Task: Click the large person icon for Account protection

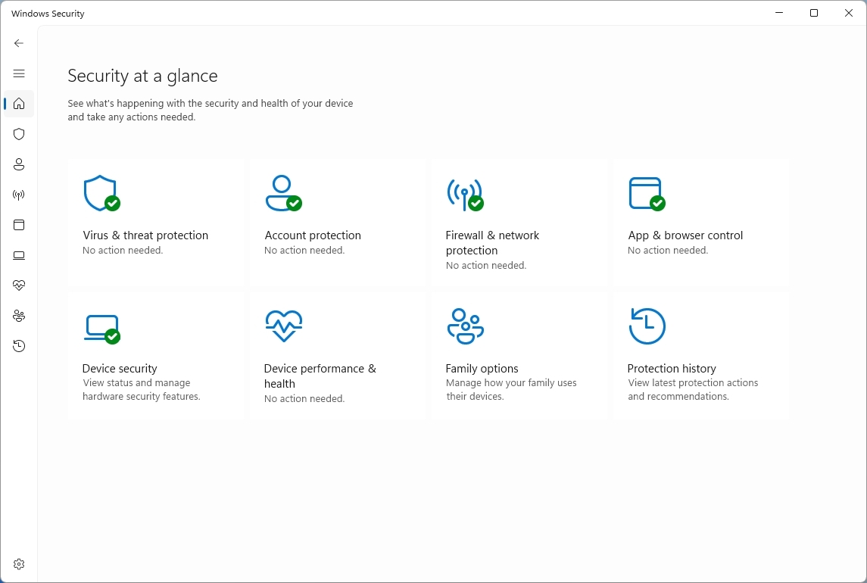Action: (x=284, y=193)
